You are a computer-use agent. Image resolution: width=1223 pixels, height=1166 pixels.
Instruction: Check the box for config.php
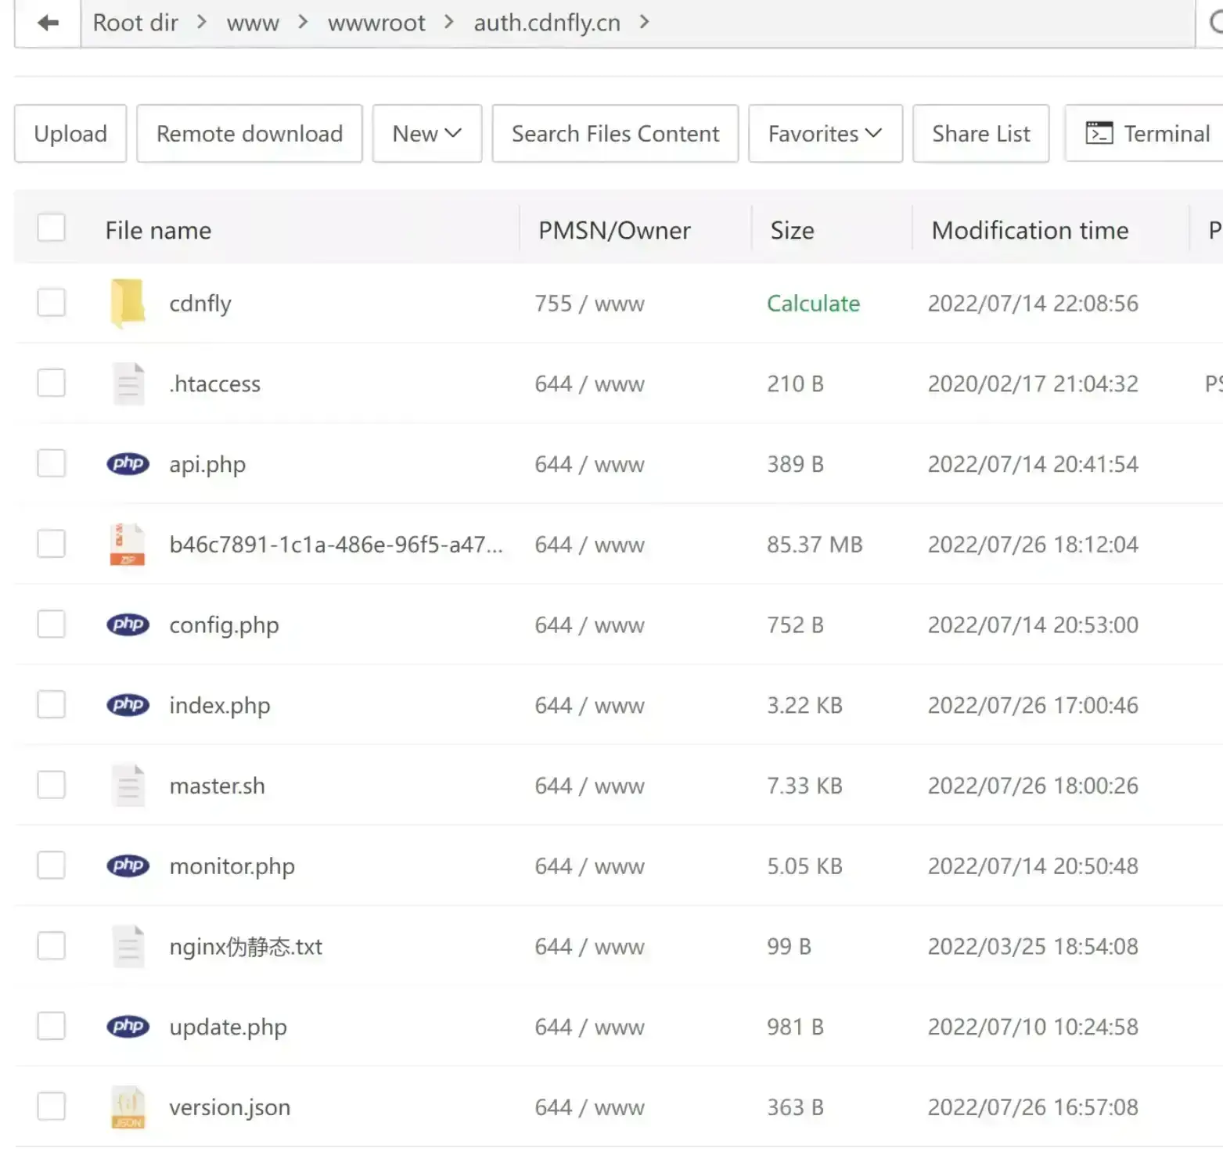(x=52, y=624)
